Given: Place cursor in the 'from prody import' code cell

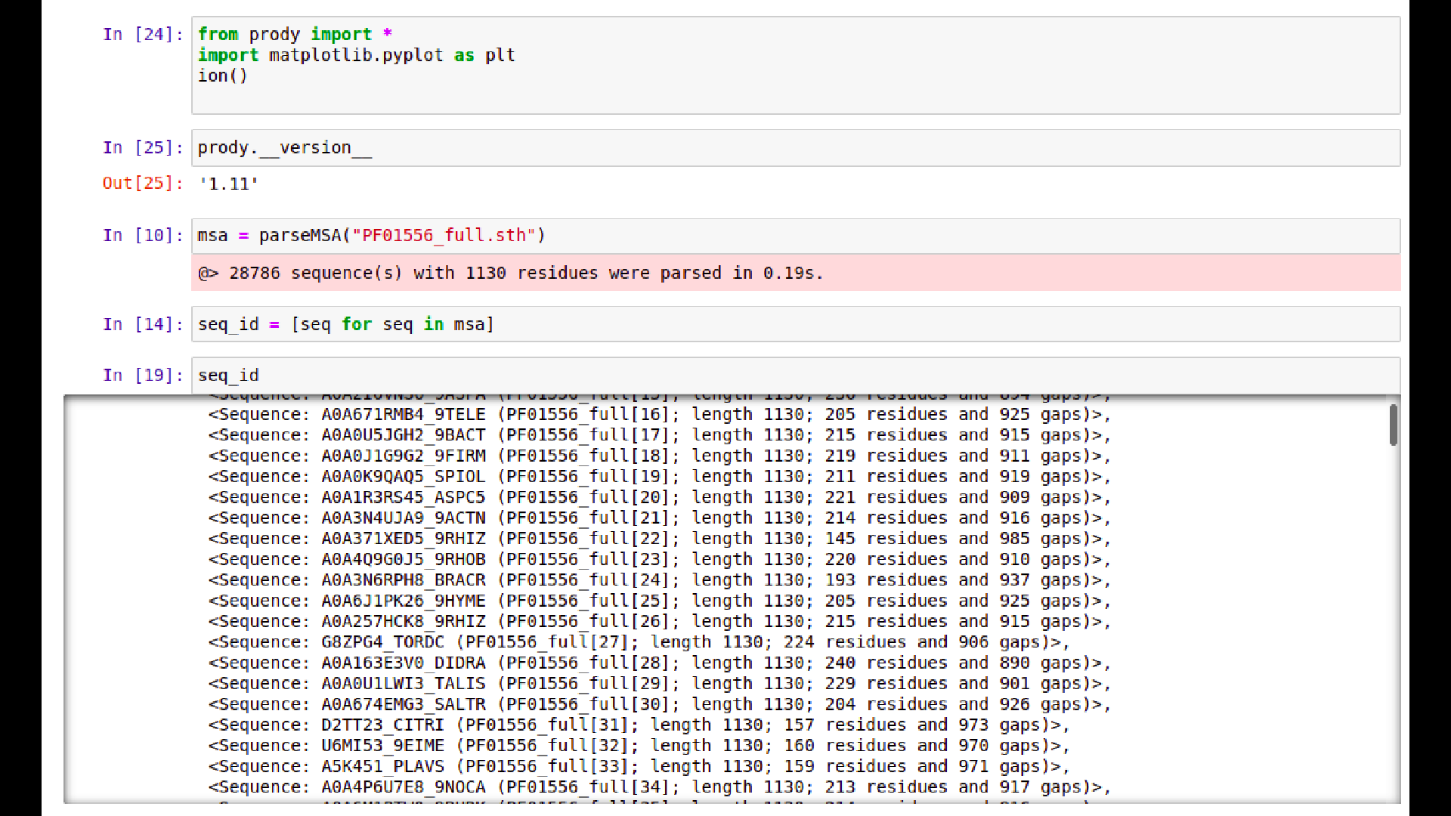Looking at the screenshot, I should [529, 54].
